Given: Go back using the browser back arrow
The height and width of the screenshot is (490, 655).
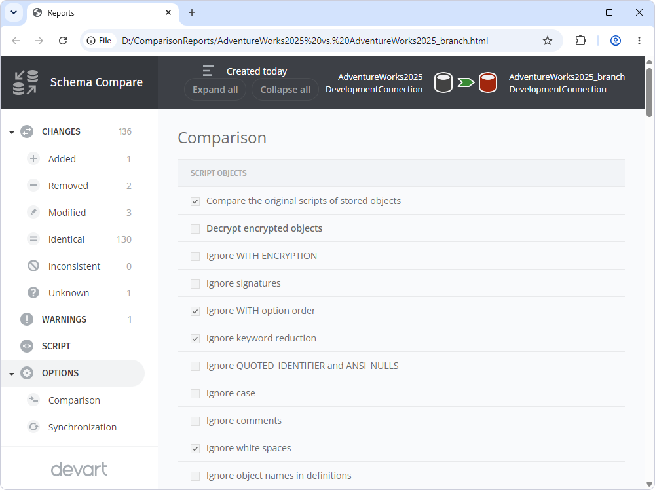Looking at the screenshot, I should [x=16, y=41].
